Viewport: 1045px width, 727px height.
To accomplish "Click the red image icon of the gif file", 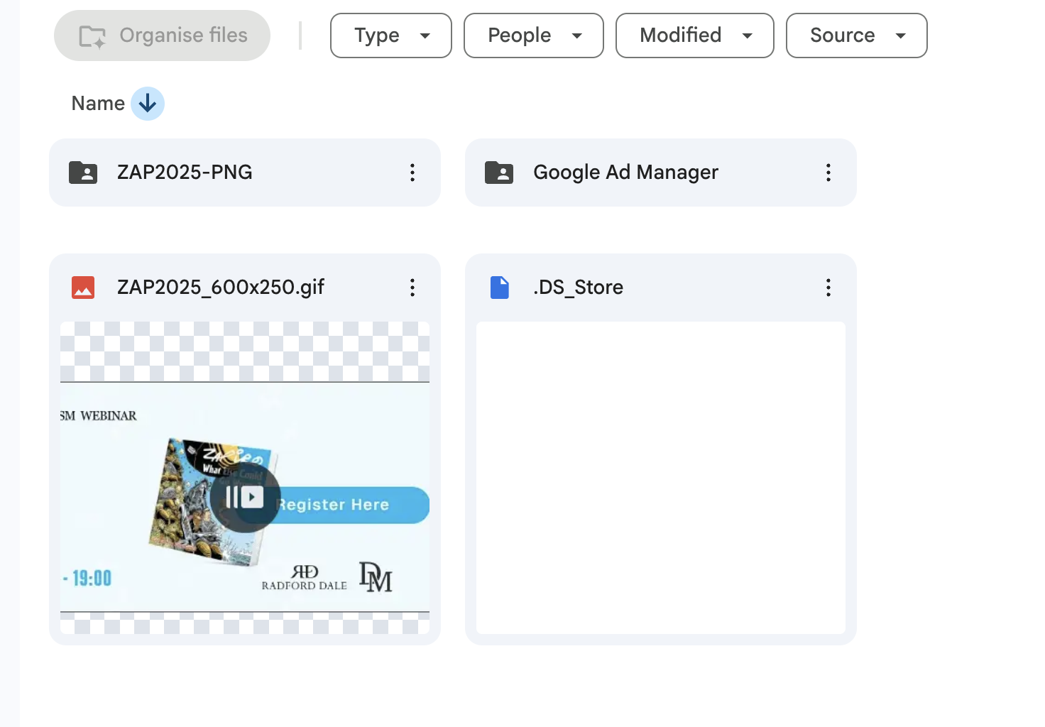I will 83,288.
